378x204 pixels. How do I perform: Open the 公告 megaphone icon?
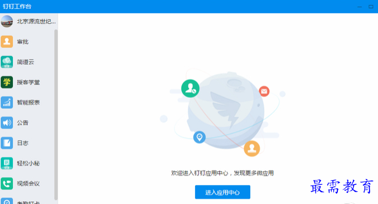(x=7, y=123)
